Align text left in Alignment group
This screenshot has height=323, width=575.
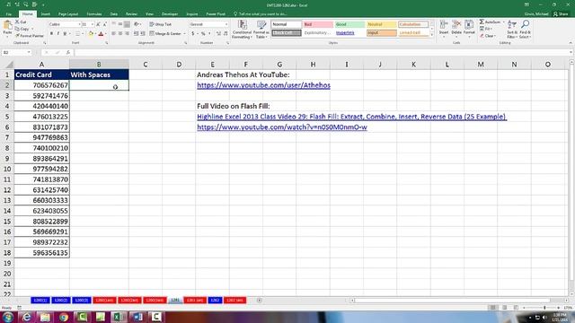coord(114,34)
